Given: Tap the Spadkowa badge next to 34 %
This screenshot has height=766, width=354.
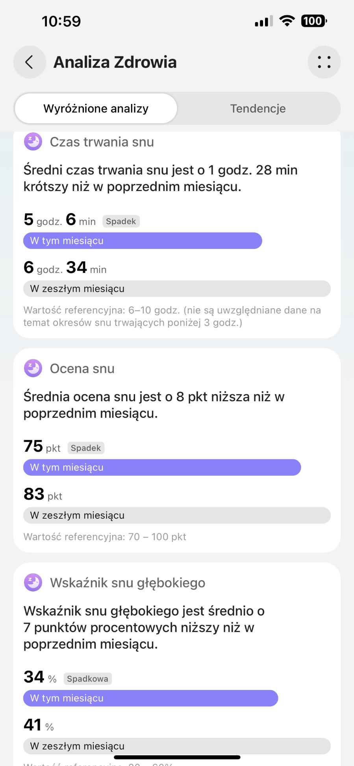Looking at the screenshot, I should point(87,679).
